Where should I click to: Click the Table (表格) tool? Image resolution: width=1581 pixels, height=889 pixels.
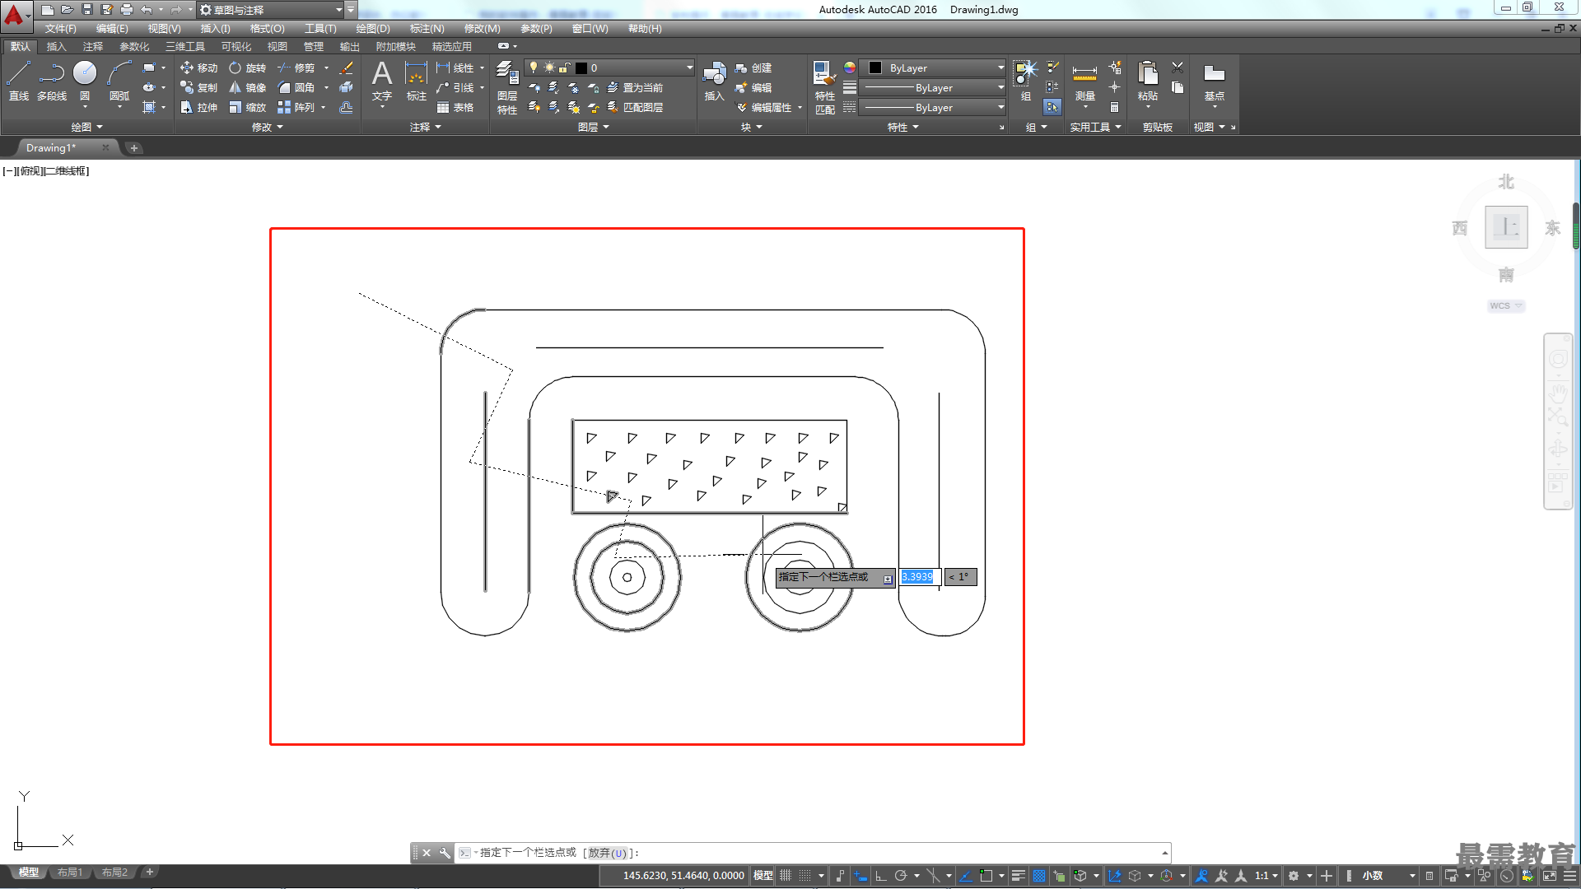pos(455,108)
